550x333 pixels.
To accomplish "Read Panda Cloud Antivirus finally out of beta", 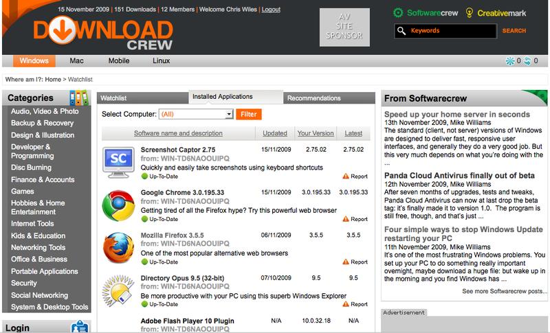I will (x=459, y=176).
